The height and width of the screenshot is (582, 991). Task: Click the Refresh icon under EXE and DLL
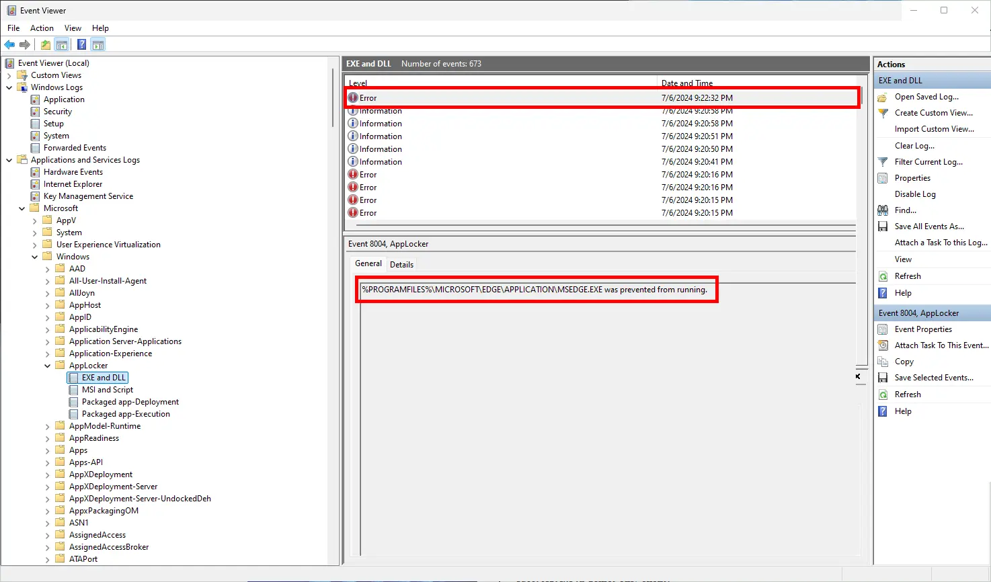pyautogui.click(x=883, y=276)
